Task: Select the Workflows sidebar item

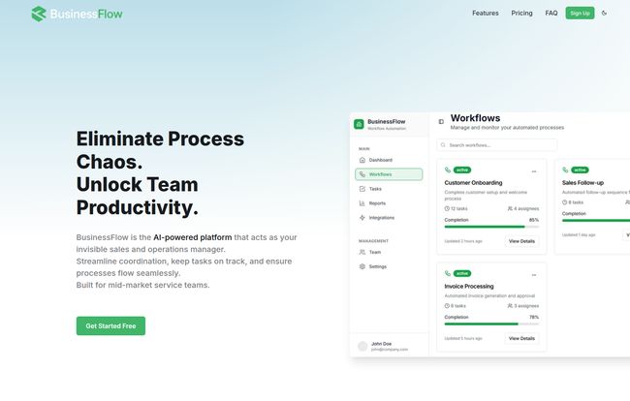Action: tap(389, 174)
